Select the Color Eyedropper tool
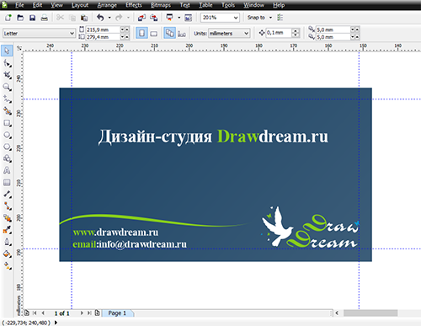This screenshot has width=421, height=326. [x=7, y=230]
